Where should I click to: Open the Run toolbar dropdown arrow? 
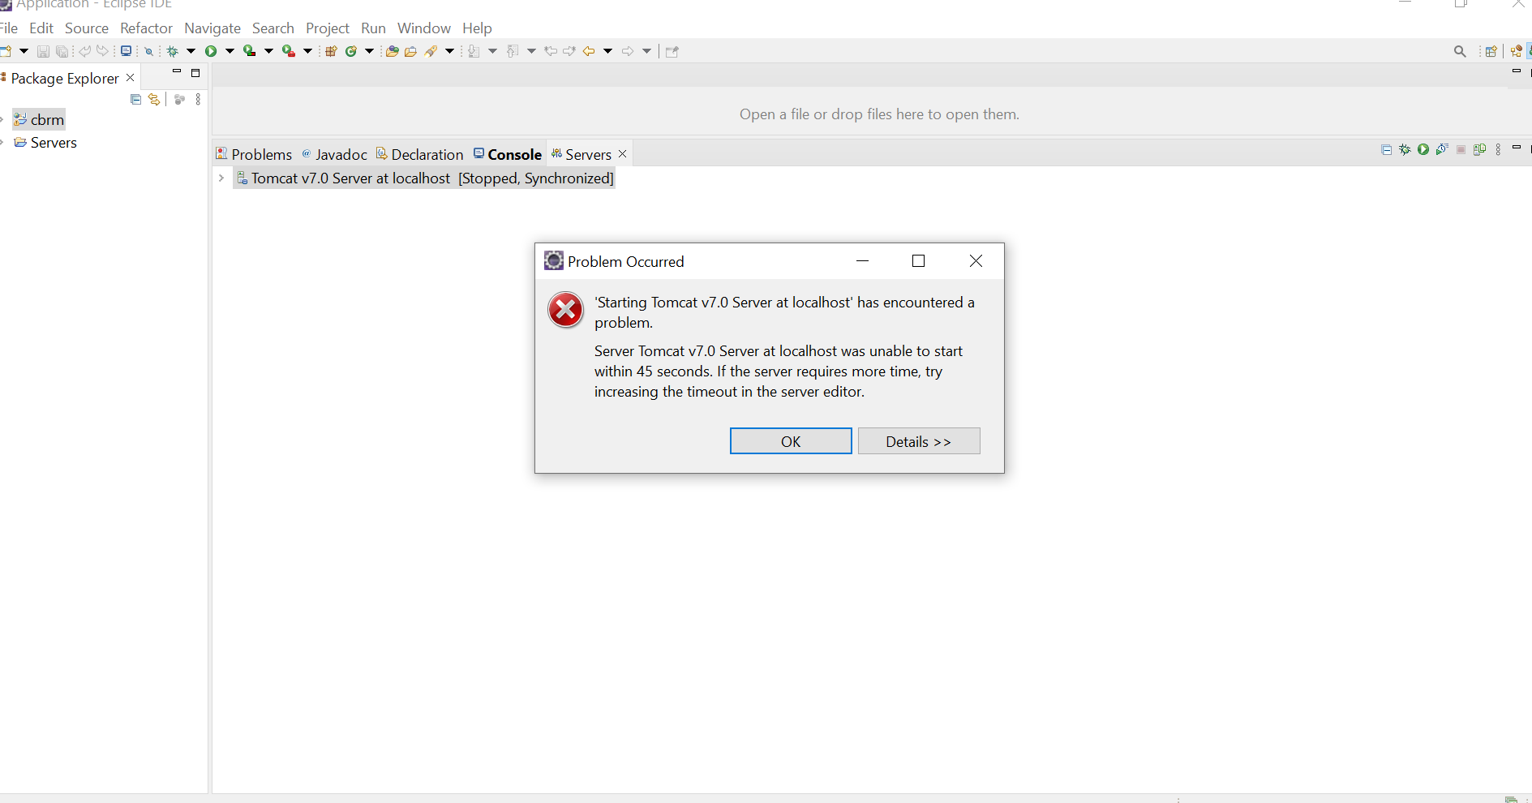[230, 51]
